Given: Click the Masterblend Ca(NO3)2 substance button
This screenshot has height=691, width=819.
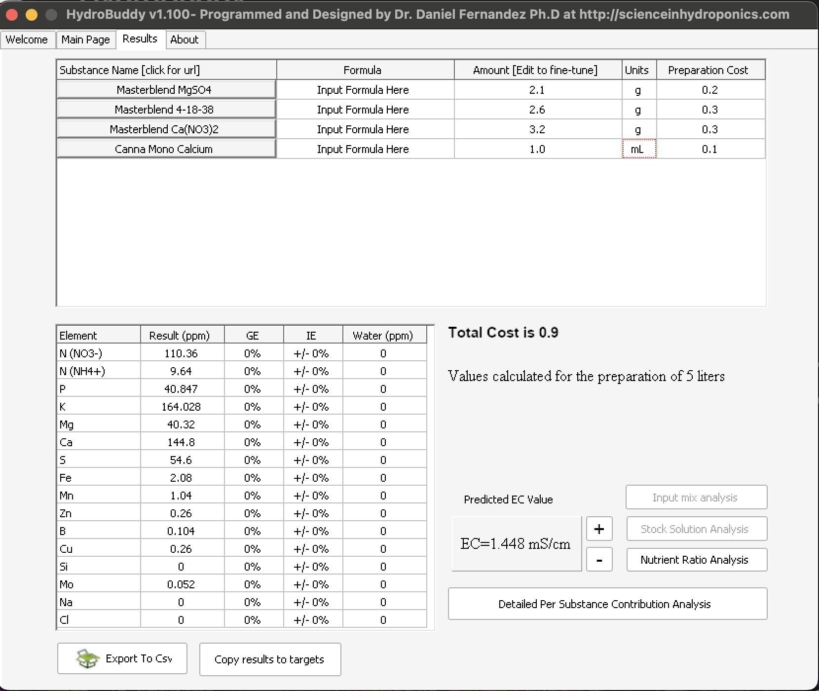Looking at the screenshot, I should pos(166,129).
